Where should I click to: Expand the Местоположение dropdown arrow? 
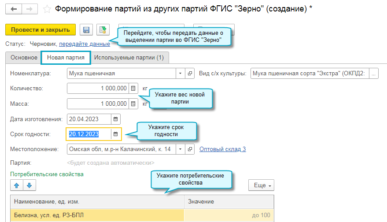coord(181,149)
